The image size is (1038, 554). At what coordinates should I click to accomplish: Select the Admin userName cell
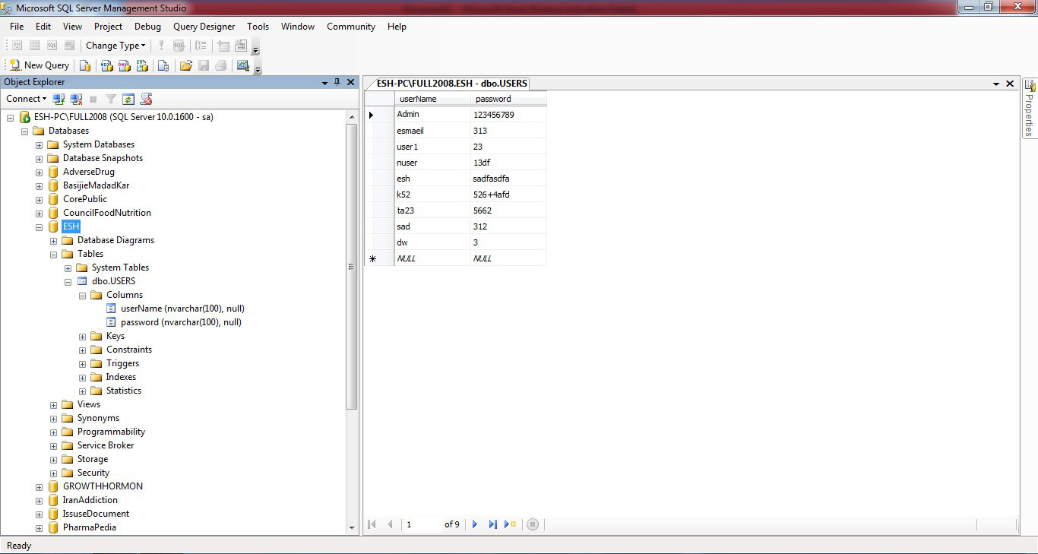pyautogui.click(x=432, y=115)
